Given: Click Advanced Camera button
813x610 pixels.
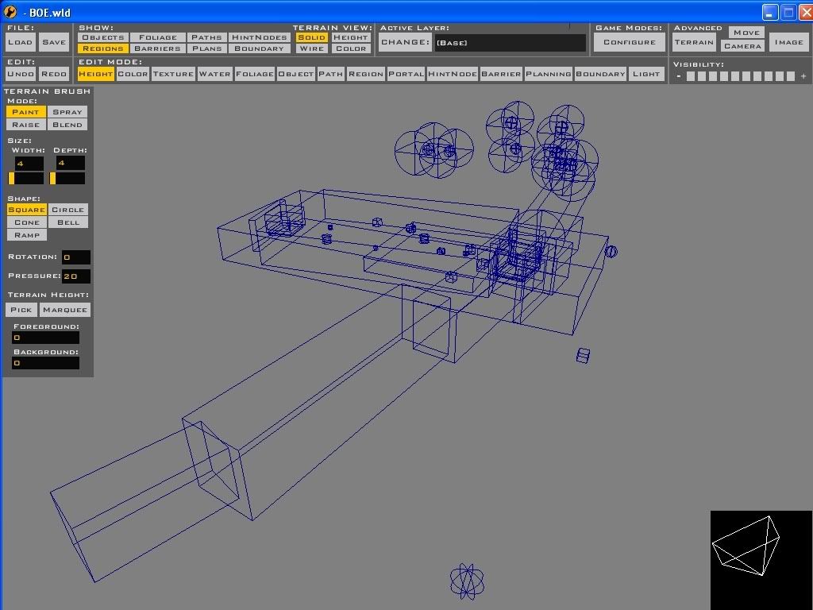Looking at the screenshot, I should click(x=742, y=46).
